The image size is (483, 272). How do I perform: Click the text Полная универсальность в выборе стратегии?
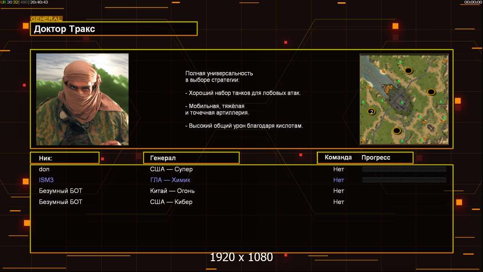click(219, 77)
